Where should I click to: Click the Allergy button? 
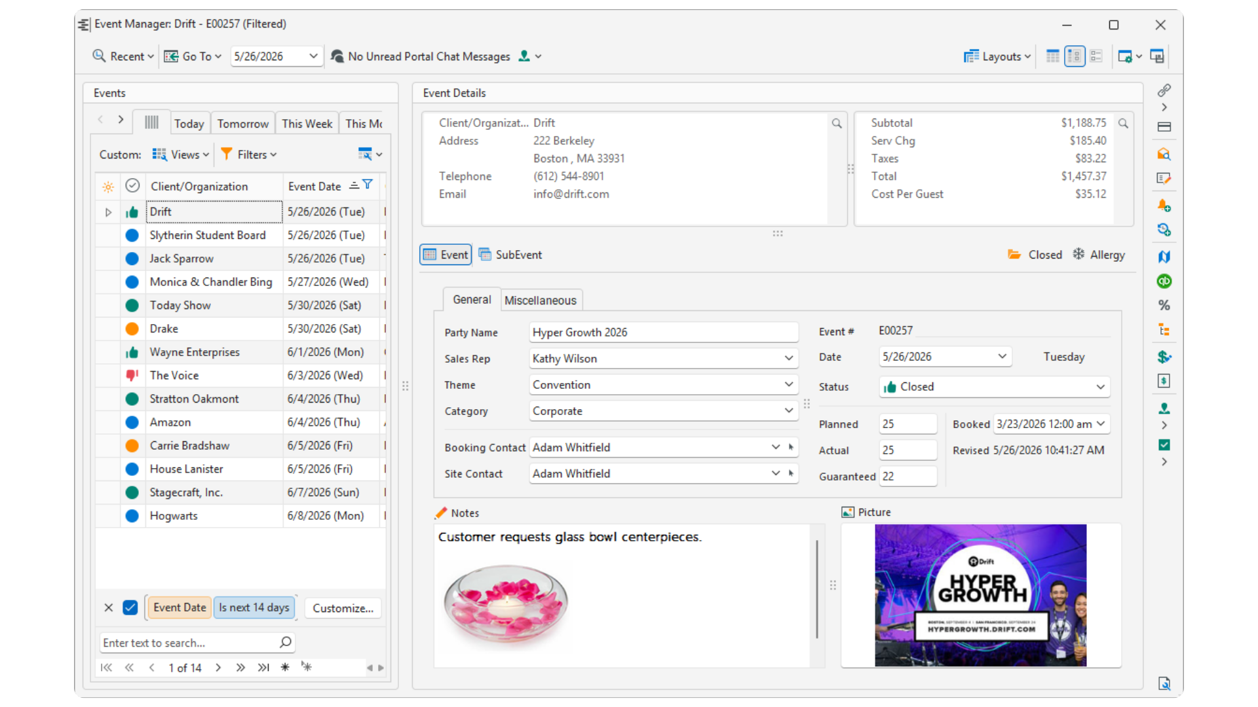[1099, 255]
